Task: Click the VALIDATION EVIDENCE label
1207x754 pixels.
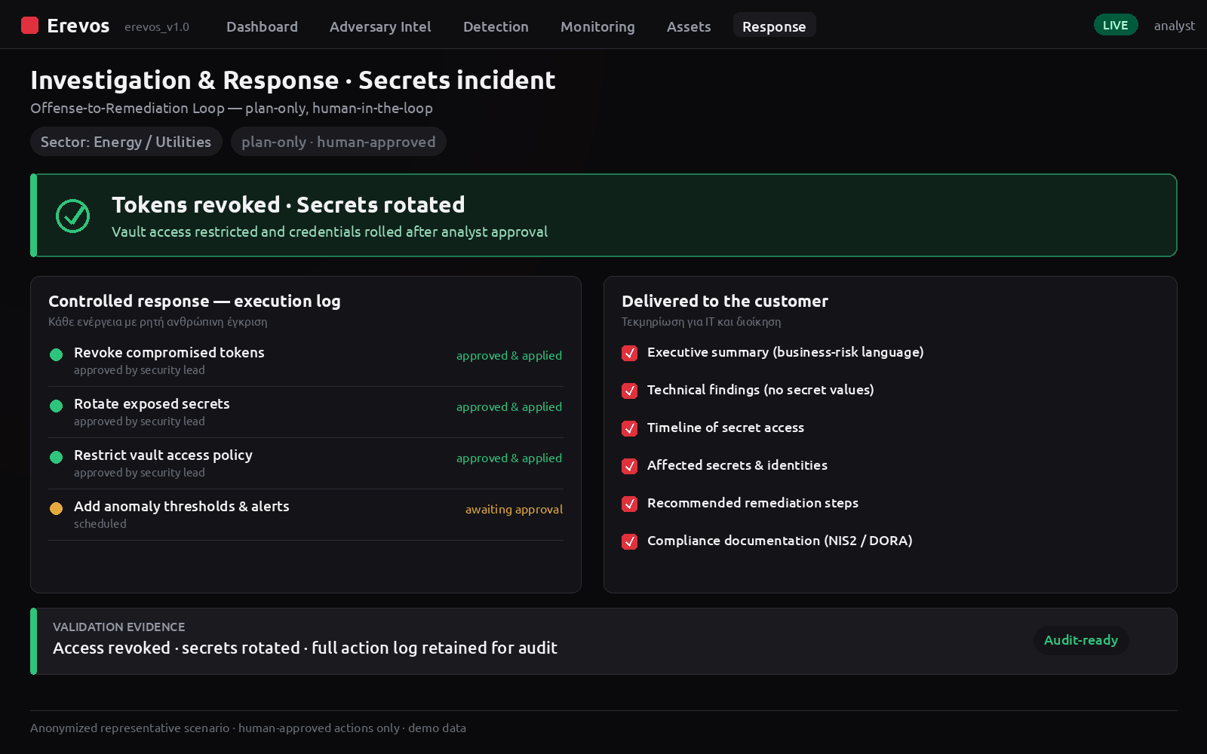Action: (x=118, y=627)
